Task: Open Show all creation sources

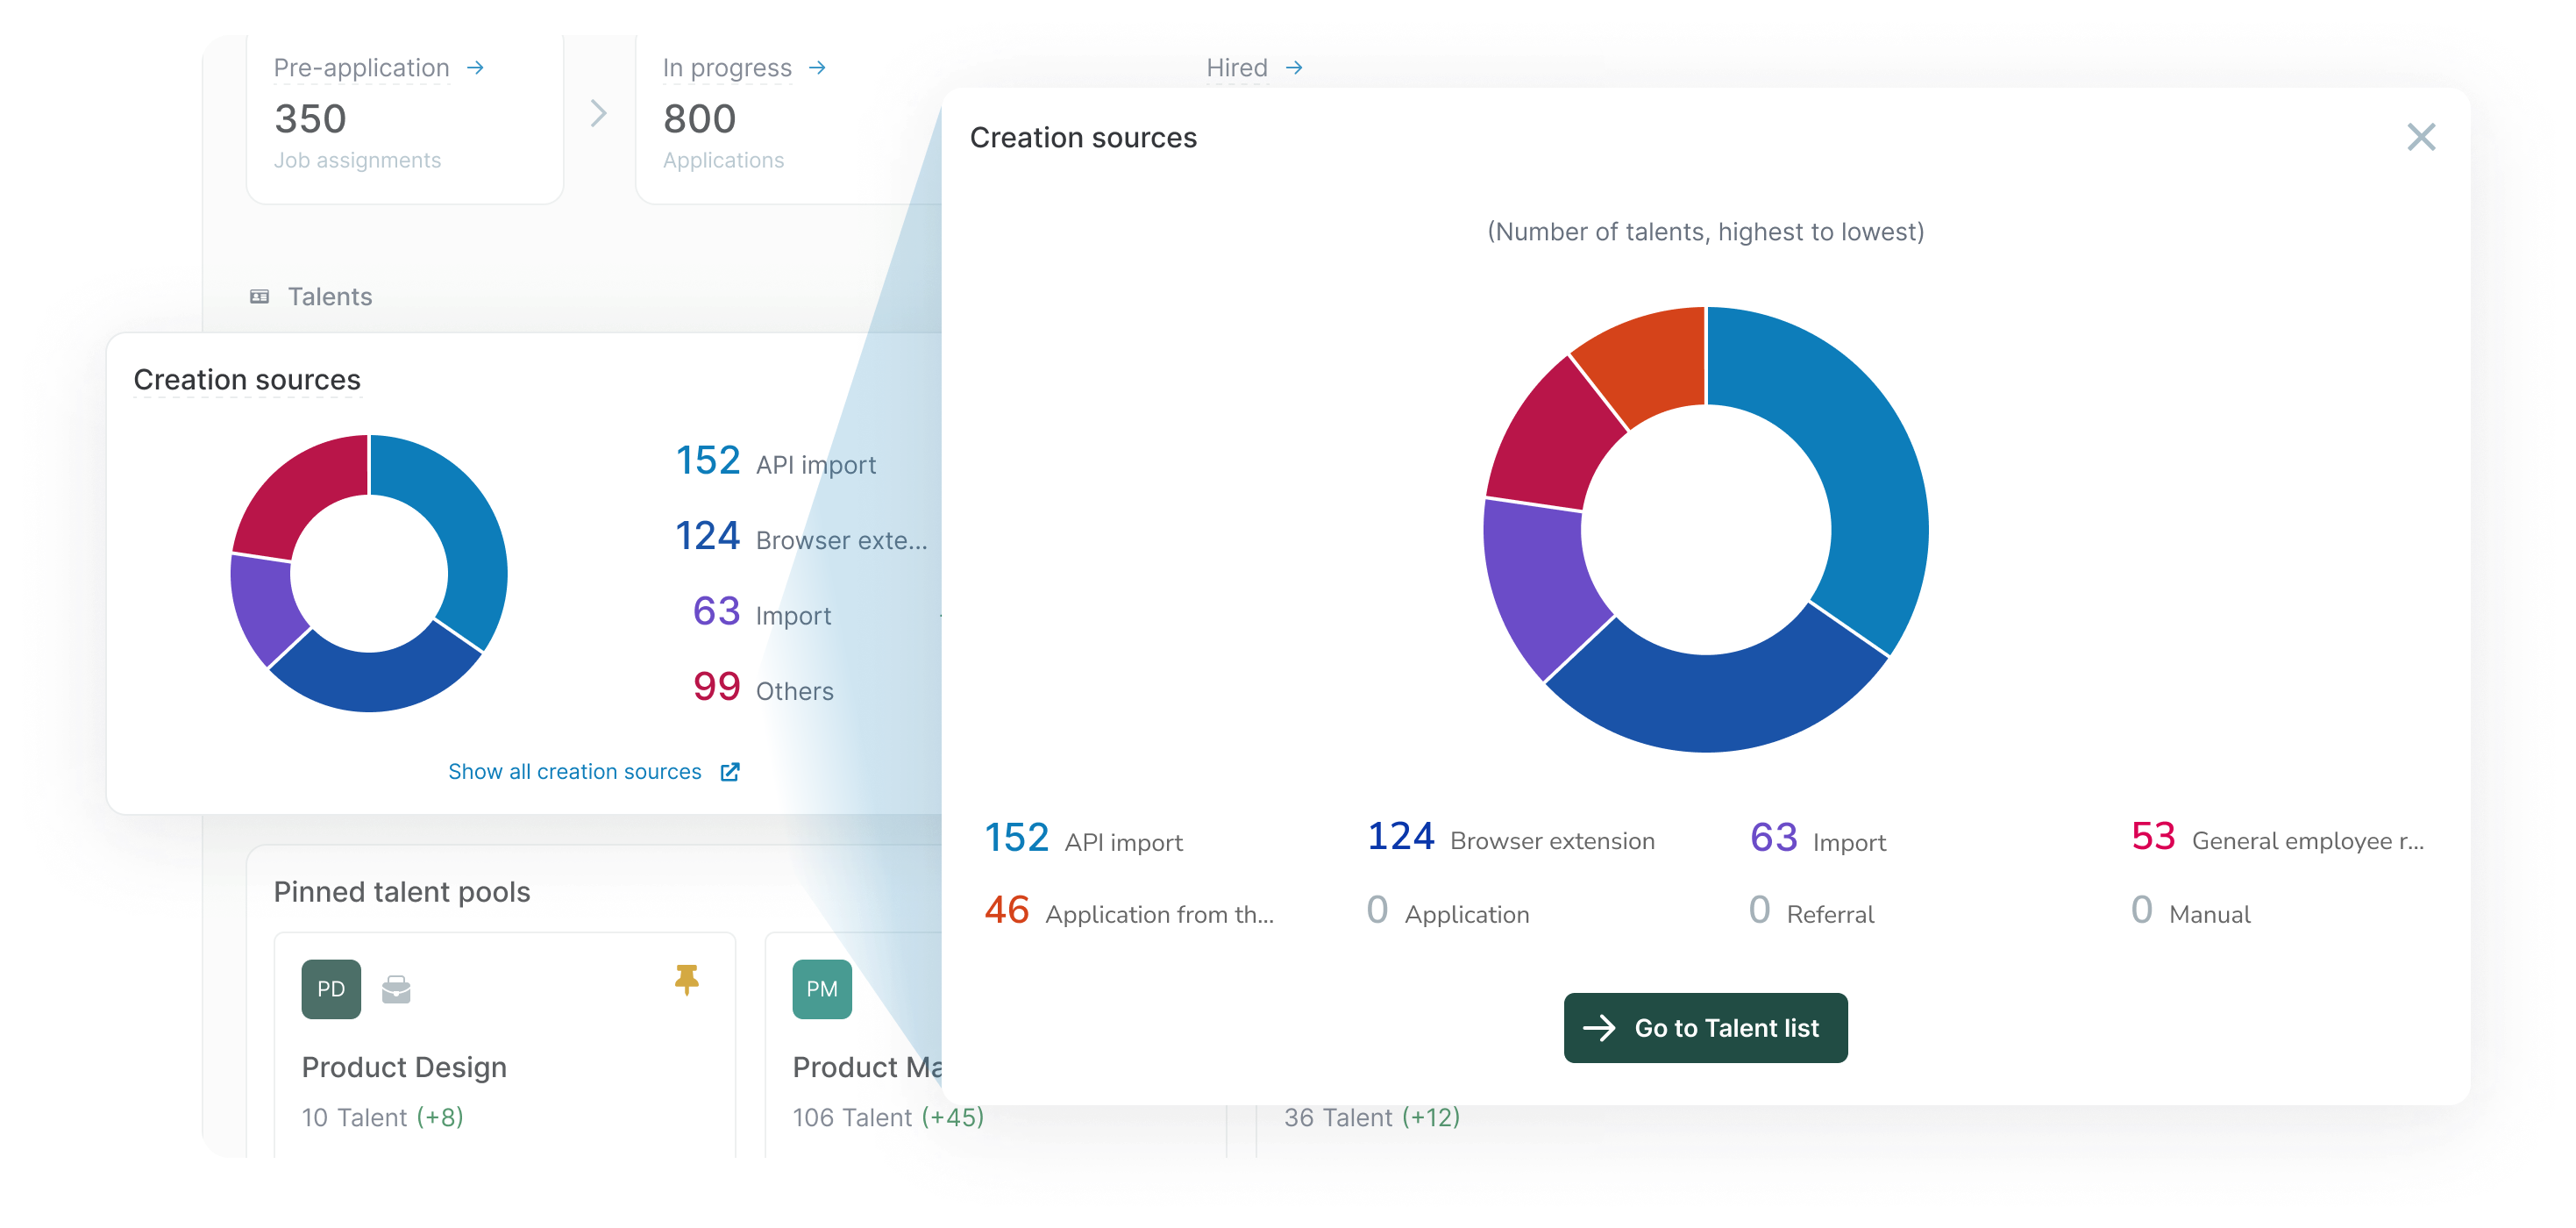Action: (x=574, y=771)
